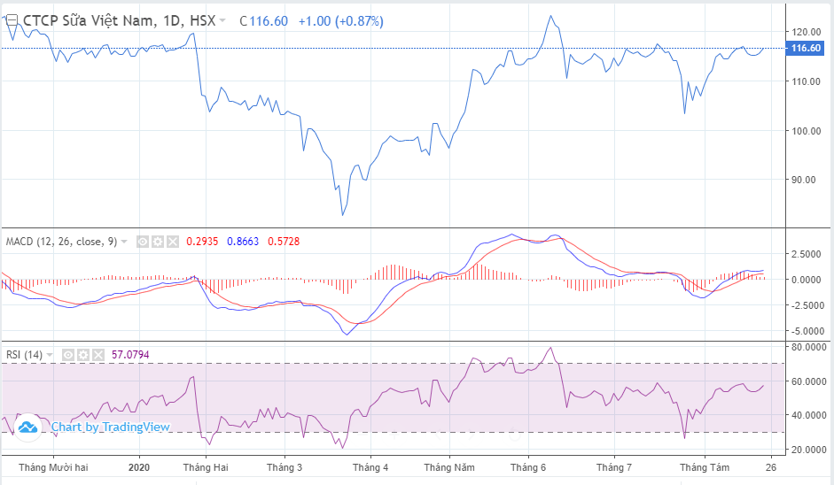Click the 110.00 price axis label
Image resolution: width=834 pixels, height=485 pixels.
(806, 81)
